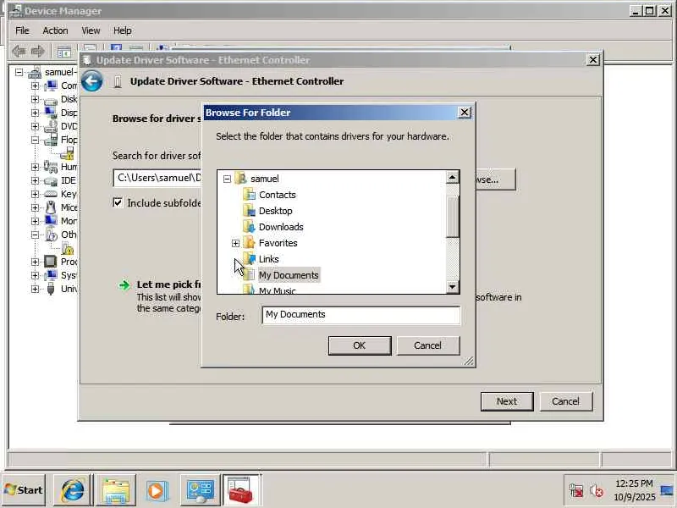The height and width of the screenshot is (508, 677).
Task: Click the Folder name input field
Action: pos(361,315)
